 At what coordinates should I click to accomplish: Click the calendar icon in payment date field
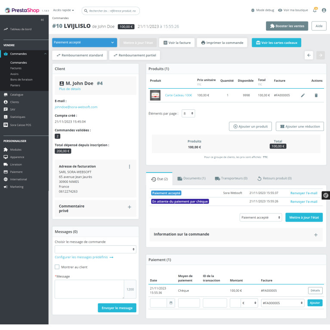coord(171,303)
